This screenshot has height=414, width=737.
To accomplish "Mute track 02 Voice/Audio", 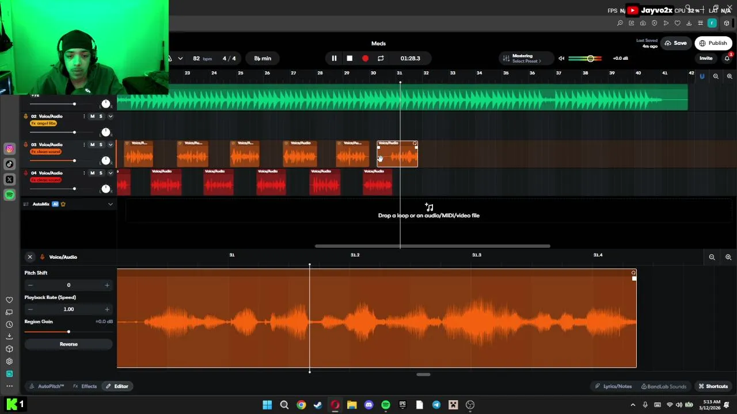I will 92,116.
